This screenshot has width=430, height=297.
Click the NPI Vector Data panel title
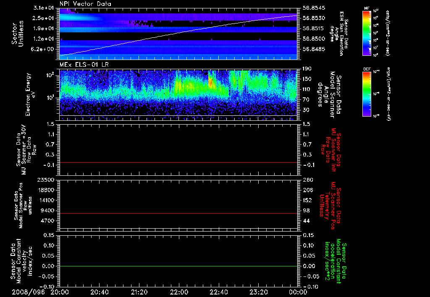pyautogui.click(x=85, y=4)
